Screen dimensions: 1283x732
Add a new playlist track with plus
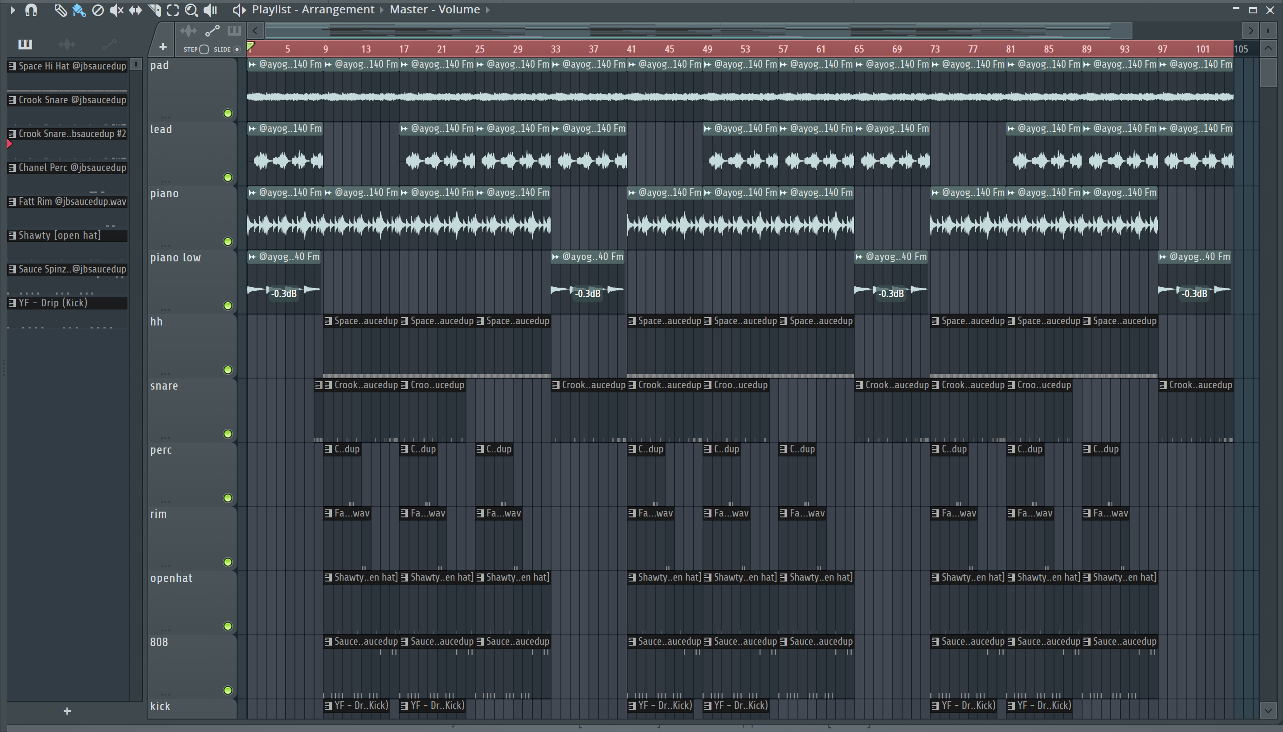pyautogui.click(x=163, y=47)
